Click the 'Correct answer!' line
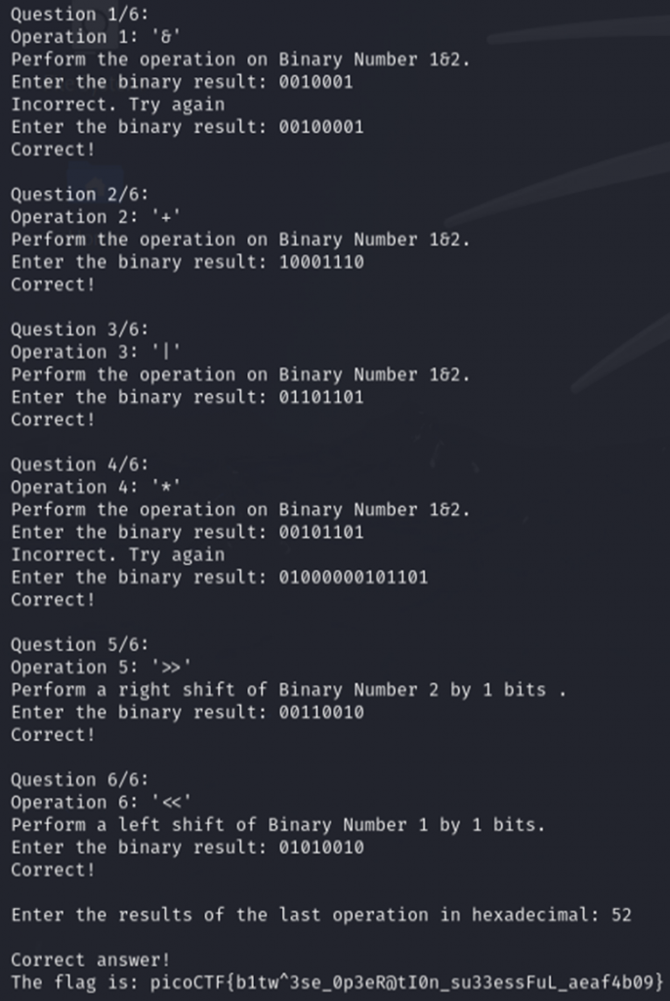The width and height of the screenshot is (670, 1001). pos(85,959)
